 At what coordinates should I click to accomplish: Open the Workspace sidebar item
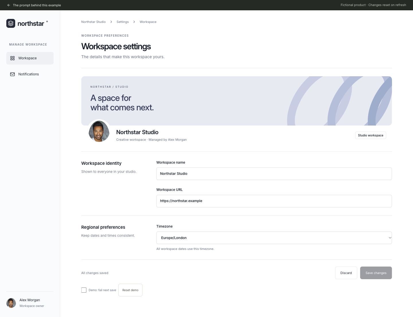[x=30, y=58]
